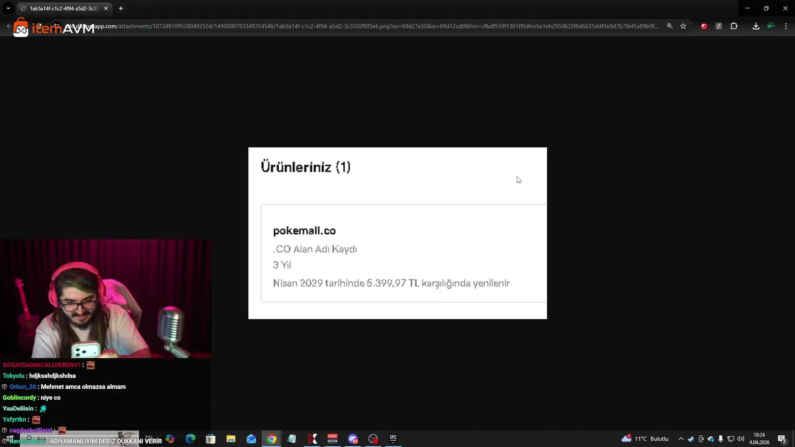Open the network connection tray icon

(x=730, y=439)
